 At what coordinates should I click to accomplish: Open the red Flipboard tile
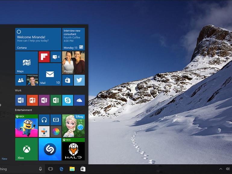pyautogui.click(x=44, y=57)
